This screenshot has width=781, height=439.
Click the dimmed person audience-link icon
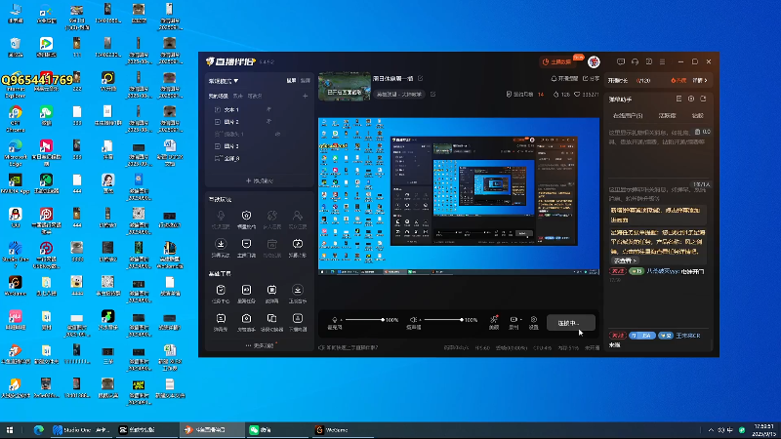click(x=298, y=216)
